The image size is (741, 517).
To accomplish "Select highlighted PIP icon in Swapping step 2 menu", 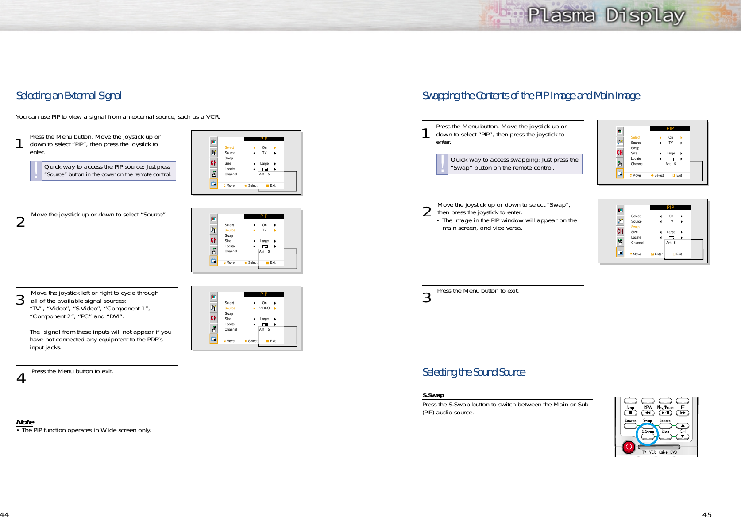I will point(620,252).
